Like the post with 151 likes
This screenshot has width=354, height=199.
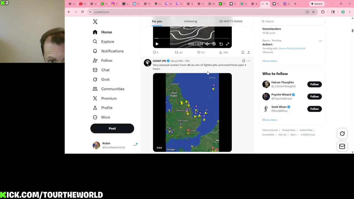click(201, 52)
